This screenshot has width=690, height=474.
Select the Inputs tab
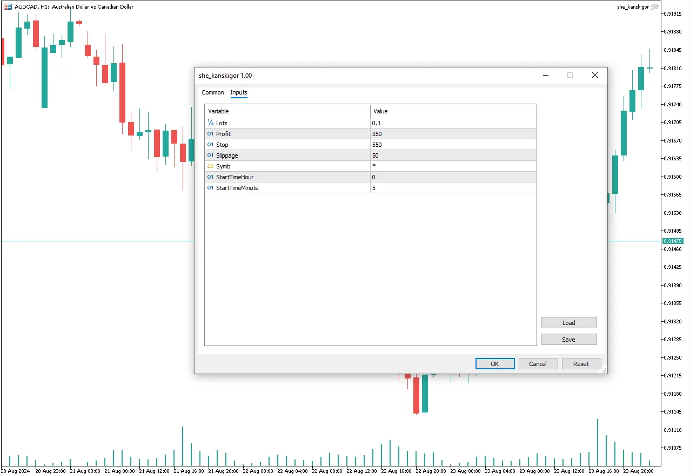239,92
